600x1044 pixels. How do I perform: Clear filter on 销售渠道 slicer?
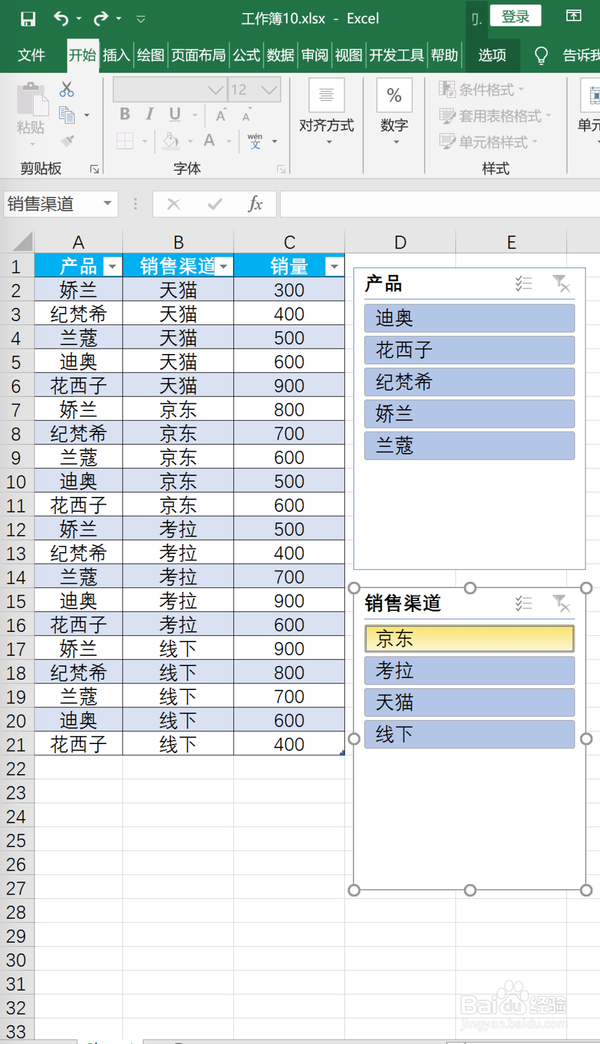[562, 603]
